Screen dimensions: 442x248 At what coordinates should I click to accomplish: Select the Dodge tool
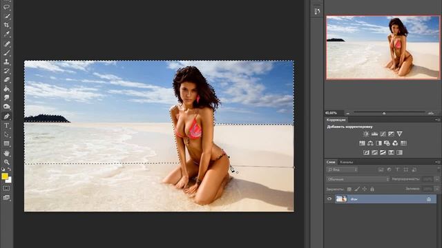point(6,107)
